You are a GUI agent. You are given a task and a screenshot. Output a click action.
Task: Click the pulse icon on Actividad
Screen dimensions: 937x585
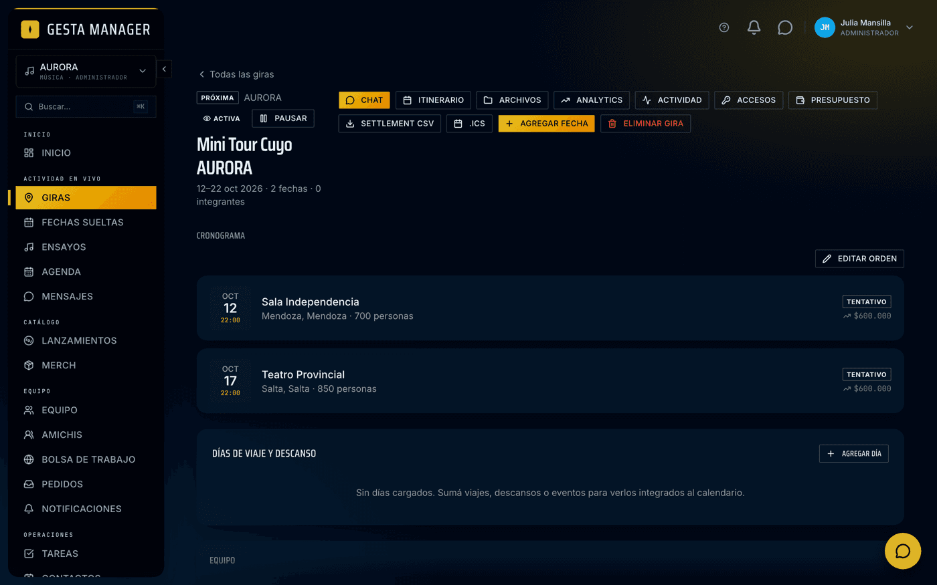(647, 100)
